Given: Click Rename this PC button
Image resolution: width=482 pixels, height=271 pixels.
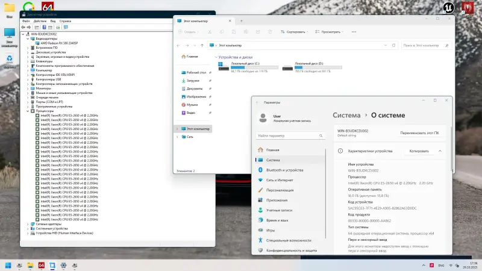Looking at the screenshot, I should (x=419, y=132).
